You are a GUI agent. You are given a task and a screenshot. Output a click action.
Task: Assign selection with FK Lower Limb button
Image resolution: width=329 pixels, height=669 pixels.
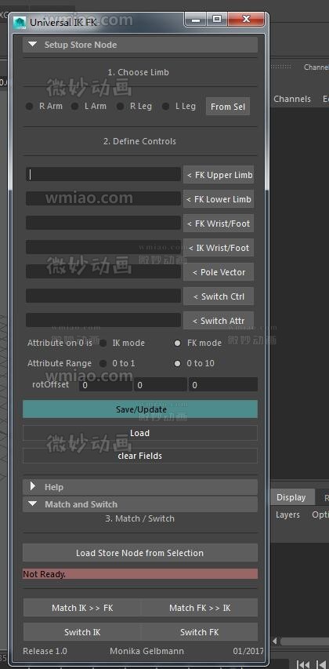pos(219,199)
